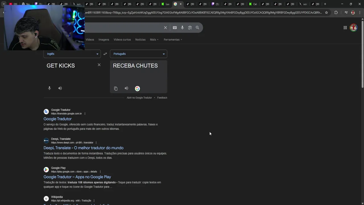Click the DeepL Translate favicon

point(46,141)
